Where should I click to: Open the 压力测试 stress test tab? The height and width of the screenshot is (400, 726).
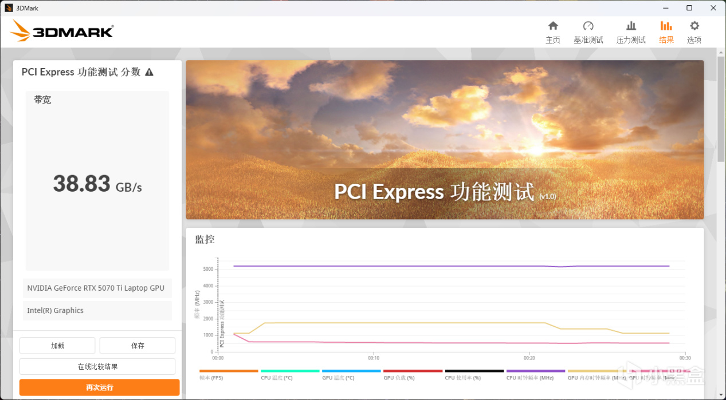631,33
